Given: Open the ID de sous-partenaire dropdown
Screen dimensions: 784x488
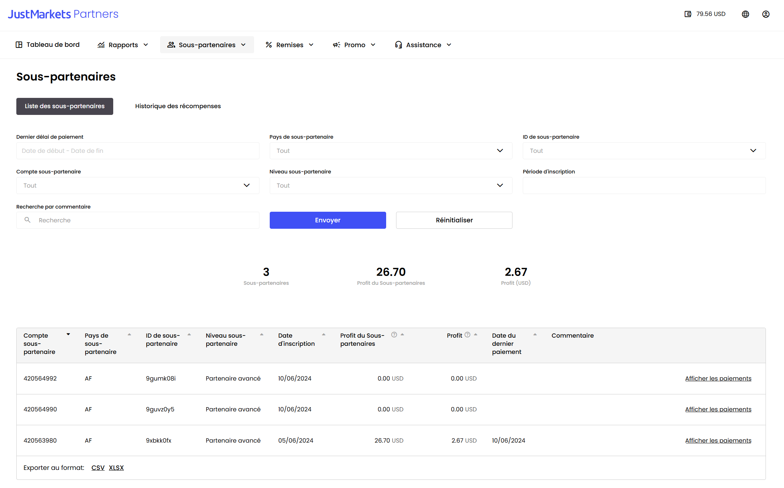Looking at the screenshot, I should tap(644, 151).
